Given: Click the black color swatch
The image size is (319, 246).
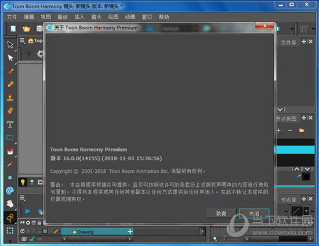Looking at the screenshot, I should click(x=306, y=176).
